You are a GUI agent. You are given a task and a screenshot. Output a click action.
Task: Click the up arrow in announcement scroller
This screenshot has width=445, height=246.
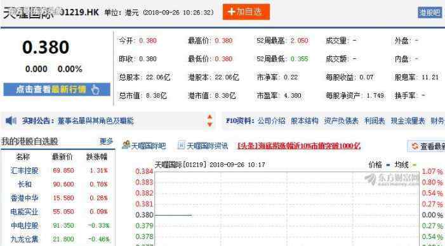pyautogui.click(x=209, y=117)
